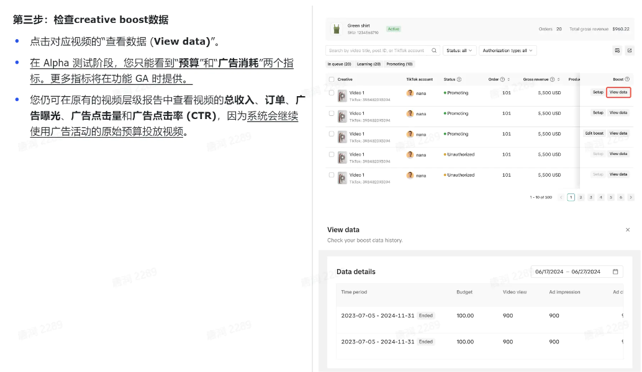
Task: Click the red-outlined View data button
Action: [618, 92]
